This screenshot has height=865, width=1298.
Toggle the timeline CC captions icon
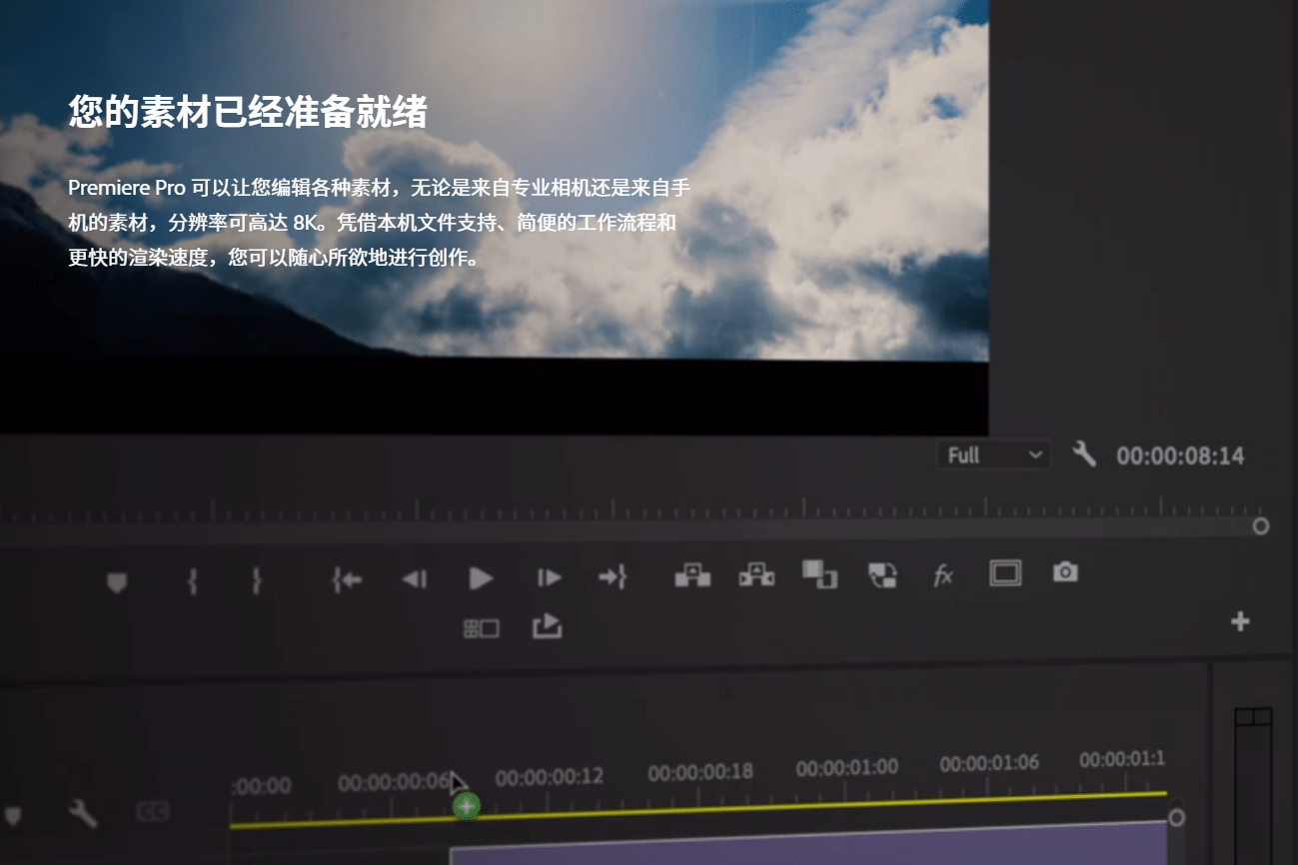point(152,811)
